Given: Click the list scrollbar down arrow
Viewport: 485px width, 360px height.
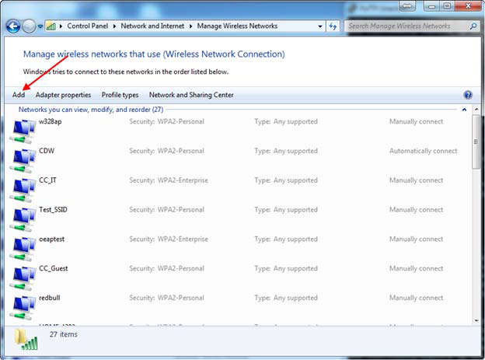Looking at the screenshot, I should 476,320.
